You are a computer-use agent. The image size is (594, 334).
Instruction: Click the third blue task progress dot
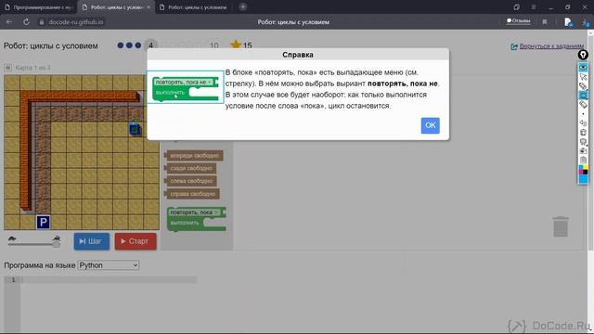click(x=138, y=45)
